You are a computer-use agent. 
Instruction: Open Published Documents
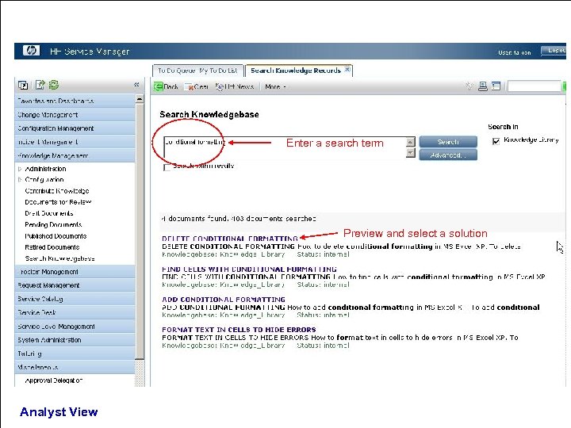coord(56,236)
